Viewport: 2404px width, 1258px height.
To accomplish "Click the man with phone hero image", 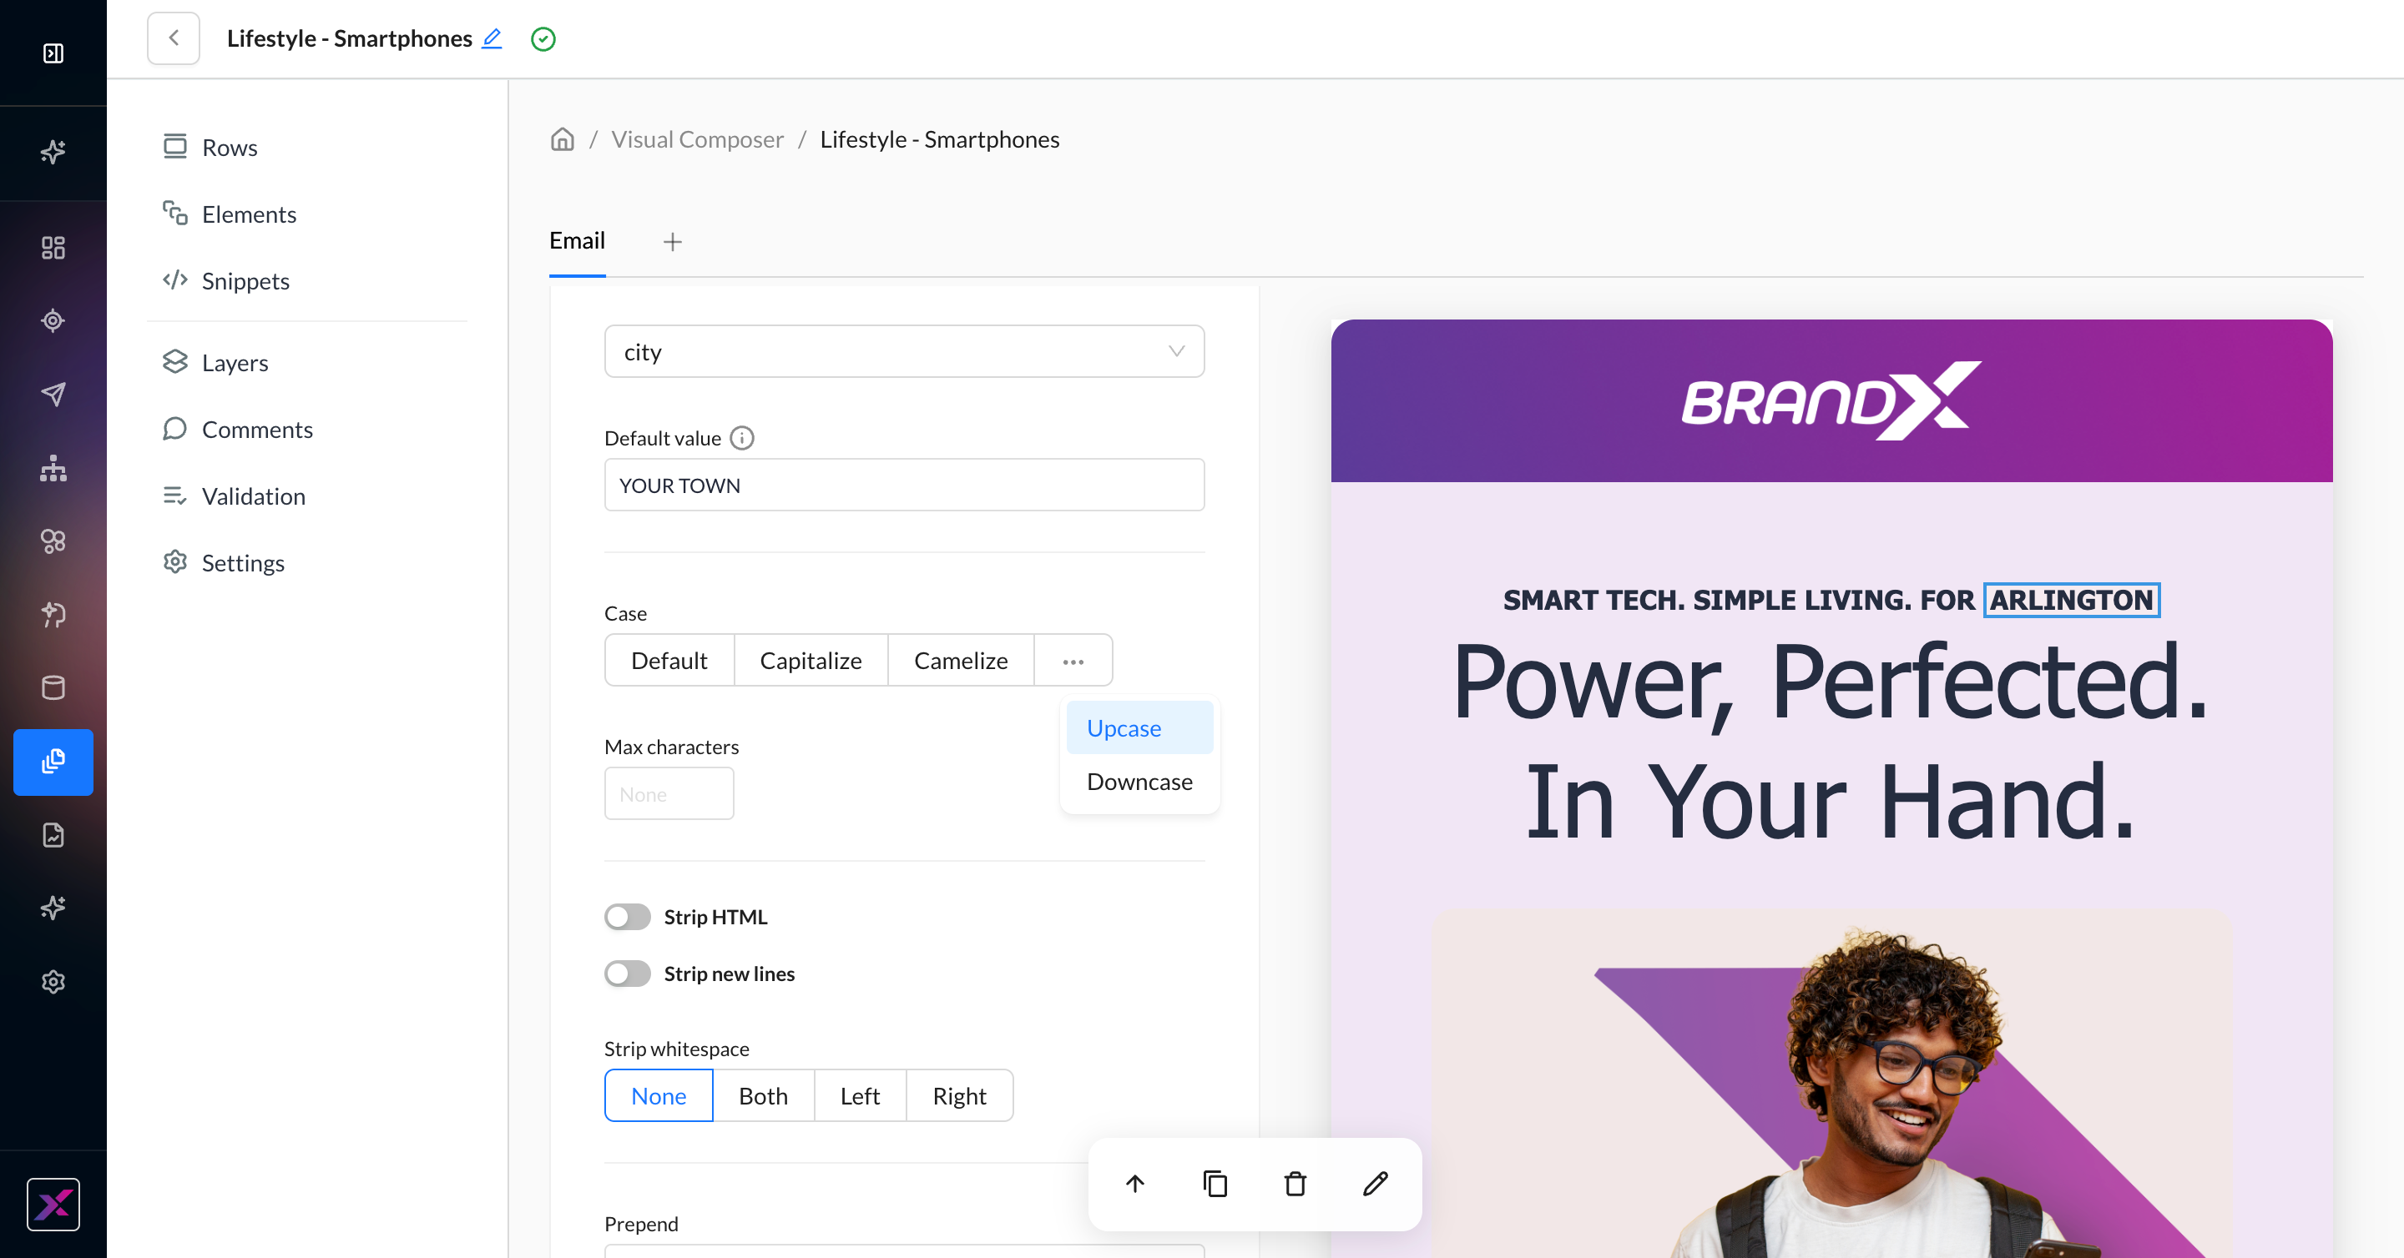I will pos(1831,1084).
